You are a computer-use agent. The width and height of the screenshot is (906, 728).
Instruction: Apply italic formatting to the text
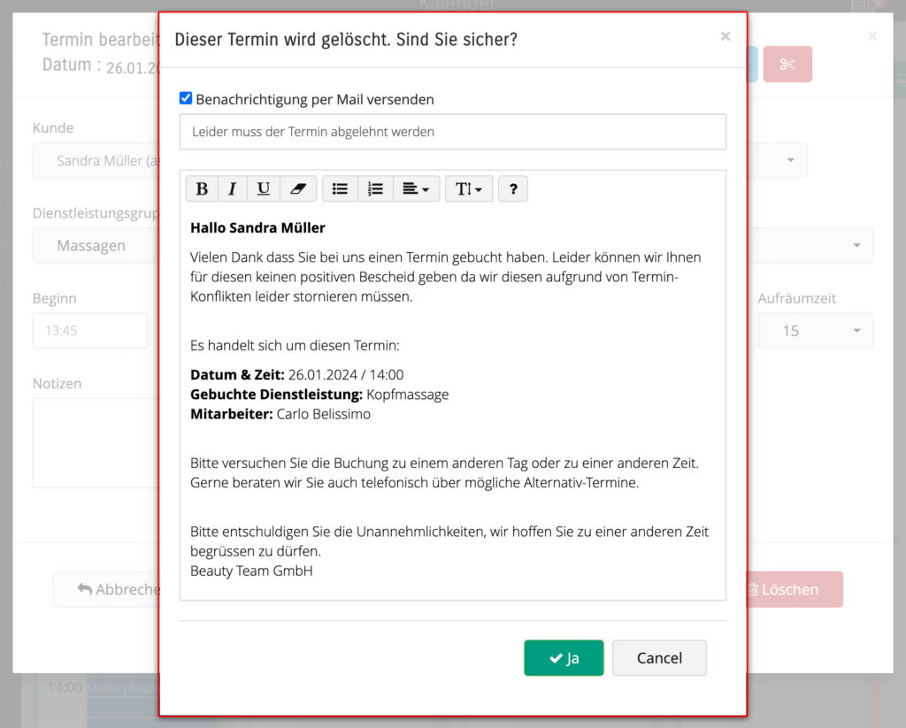click(x=232, y=188)
